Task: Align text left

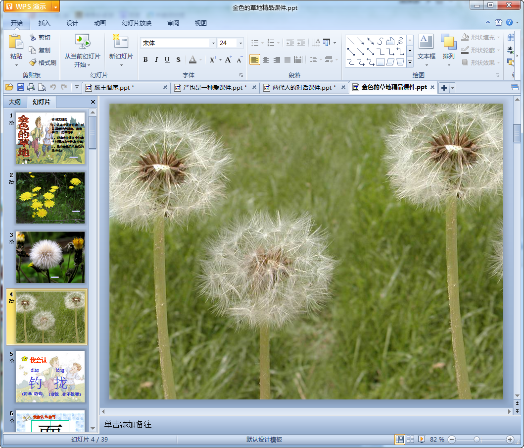Action: (255, 60)
